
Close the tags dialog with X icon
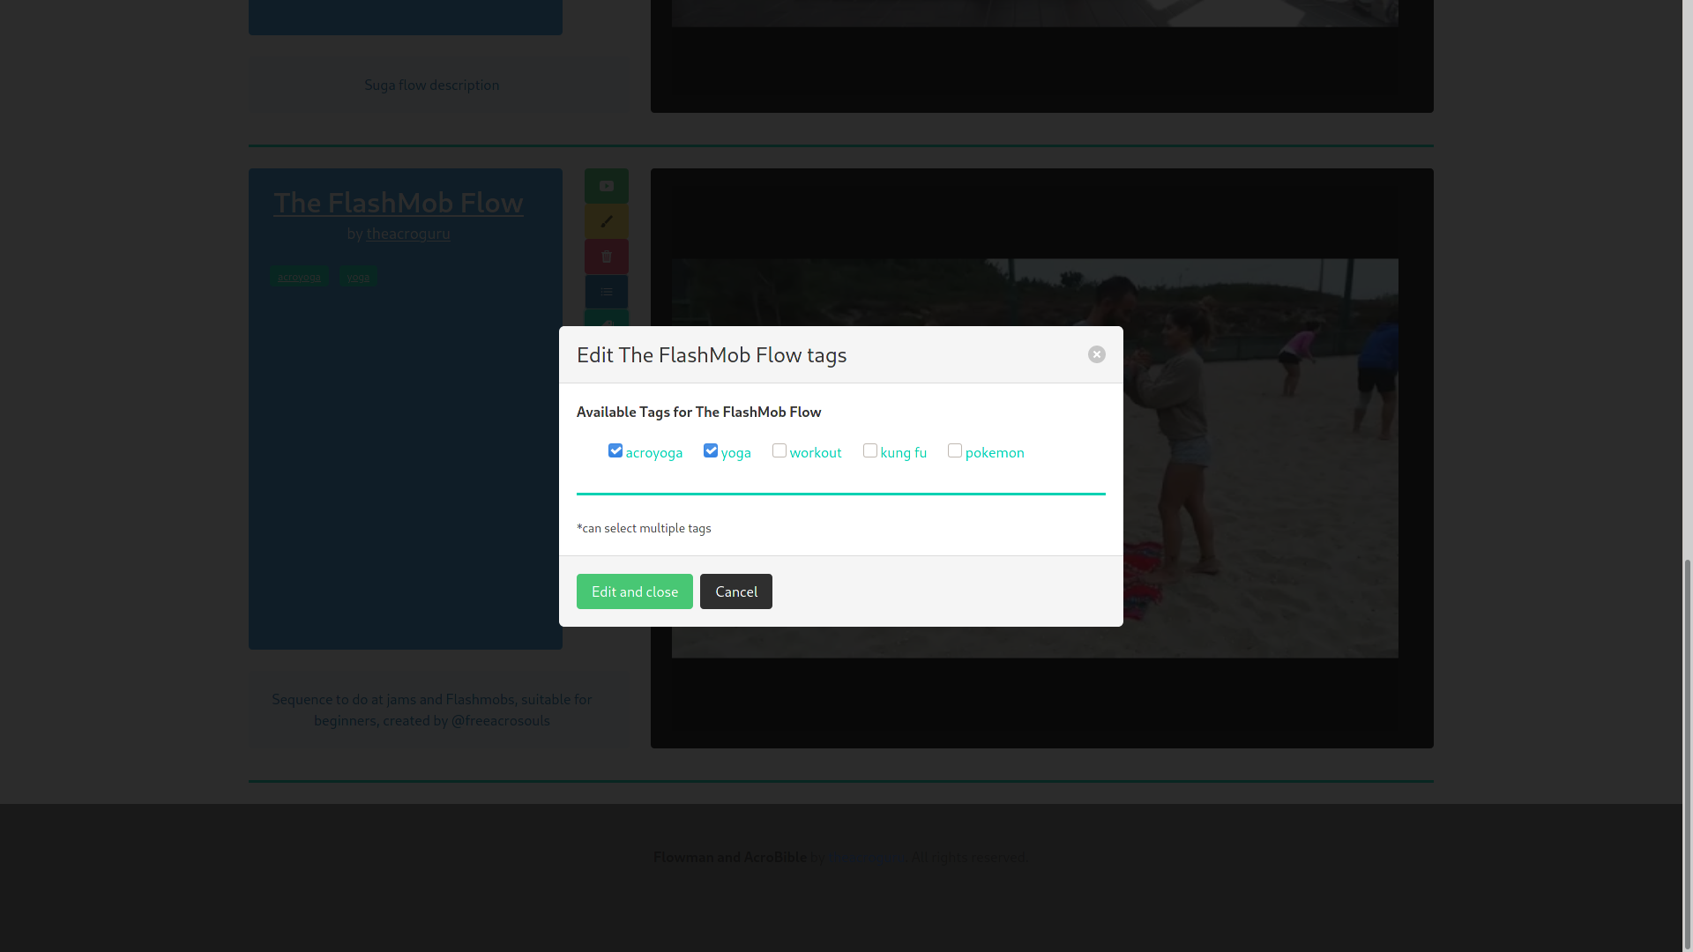coord(1096,354)
